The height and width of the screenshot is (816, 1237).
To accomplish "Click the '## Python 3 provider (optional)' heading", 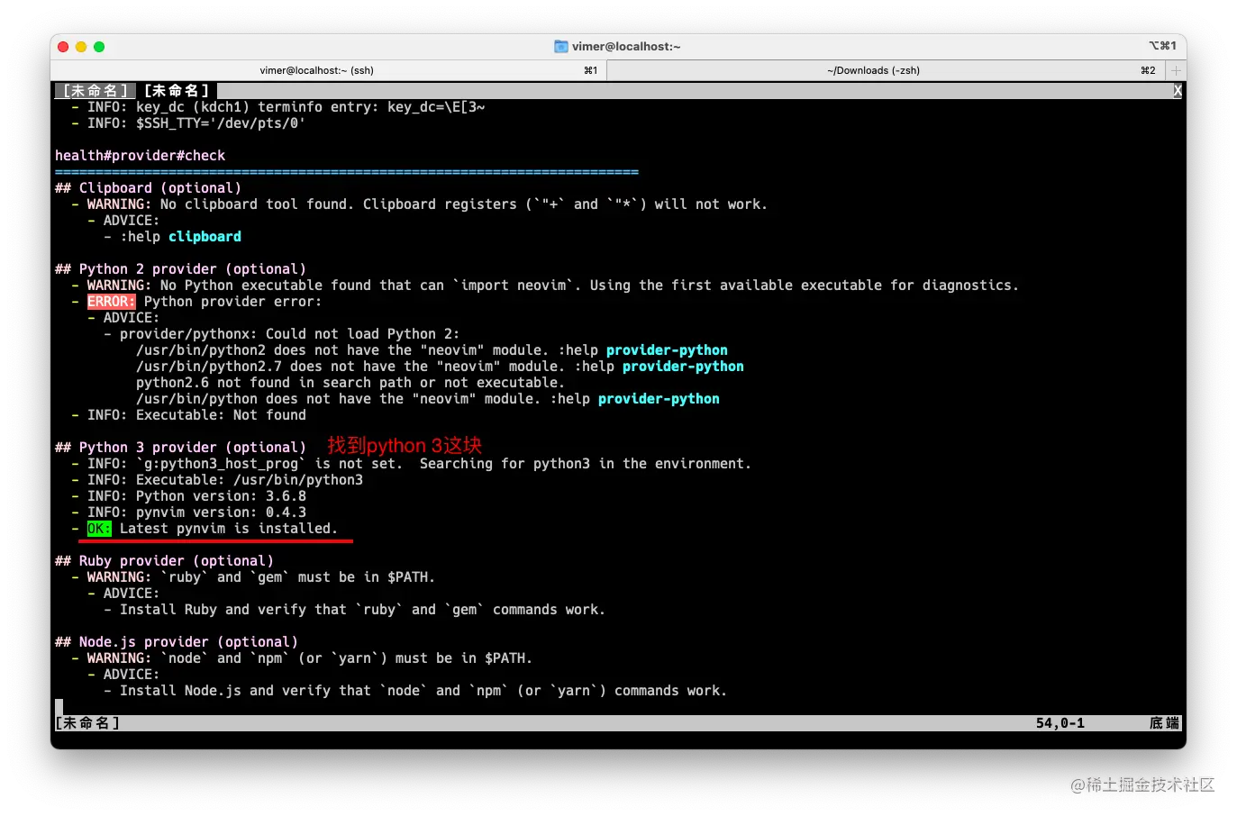I will (180, 448).
